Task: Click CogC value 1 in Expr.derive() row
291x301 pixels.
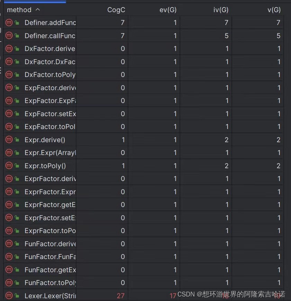Action: [123, 139]
